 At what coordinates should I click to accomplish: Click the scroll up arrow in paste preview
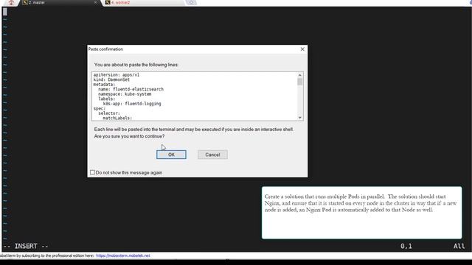click(x=300, y=75)
